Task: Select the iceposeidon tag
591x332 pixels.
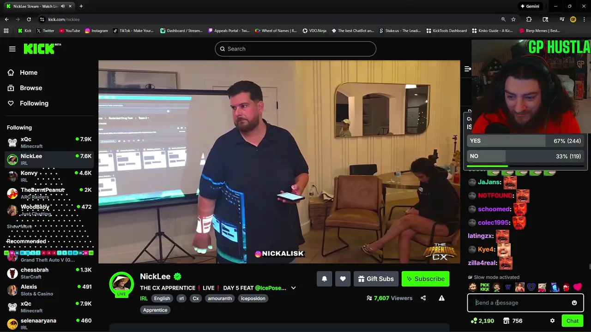Action: tap(253, 298)
